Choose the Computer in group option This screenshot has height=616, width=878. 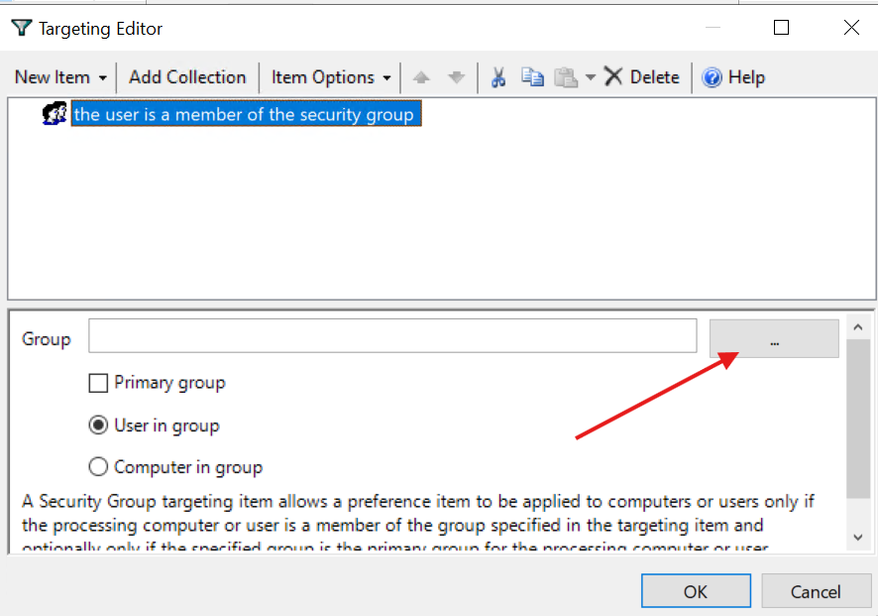tap(98, 467)
